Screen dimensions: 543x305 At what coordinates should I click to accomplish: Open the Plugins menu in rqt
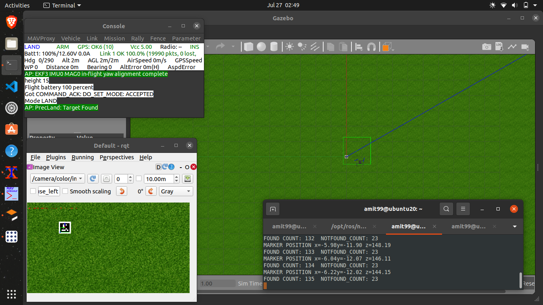pos(56,157)
